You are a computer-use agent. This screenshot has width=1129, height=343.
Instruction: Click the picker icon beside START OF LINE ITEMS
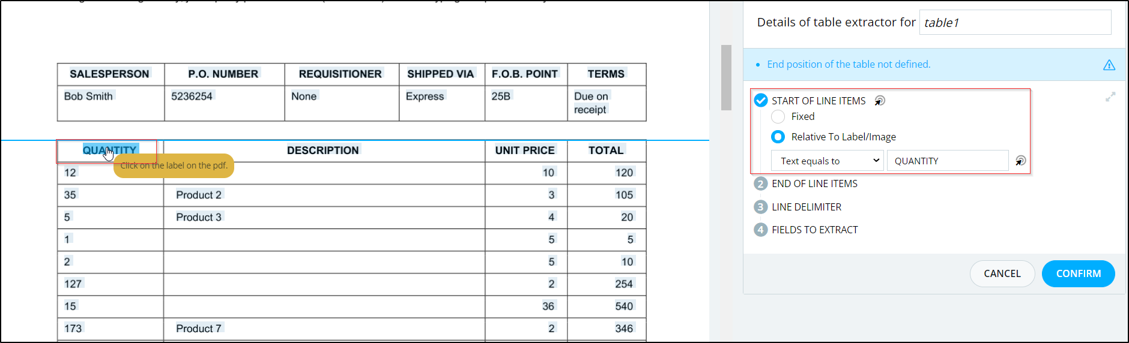coord(880,101)
